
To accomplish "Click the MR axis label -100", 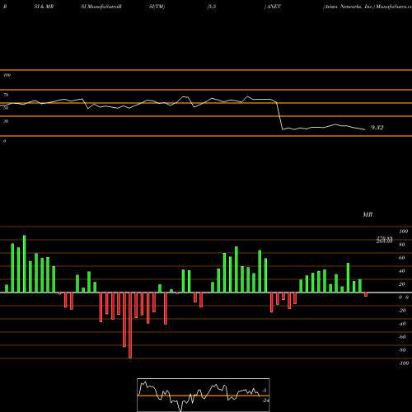I will 404,363.
